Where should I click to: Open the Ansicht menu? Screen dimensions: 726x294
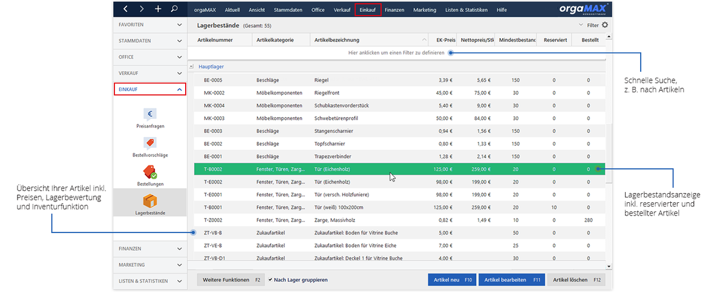click(x=257, y=10)
